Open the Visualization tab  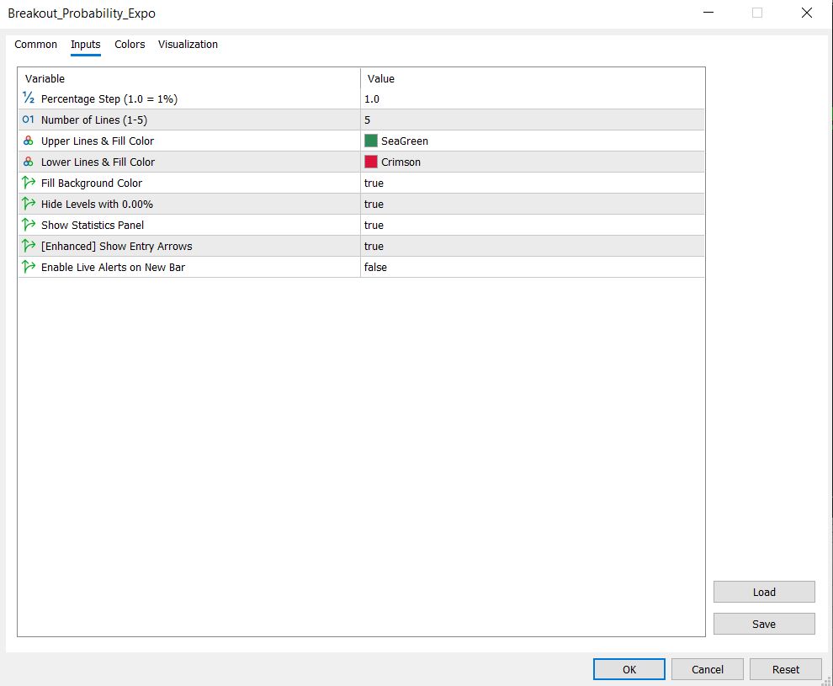coord(188,45)
